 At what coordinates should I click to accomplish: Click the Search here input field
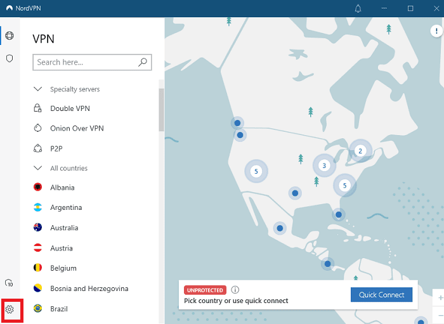86,62
